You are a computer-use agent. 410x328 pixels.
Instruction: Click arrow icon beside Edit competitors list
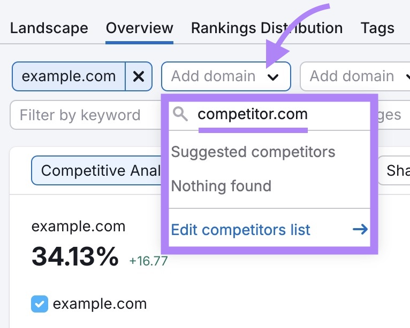[x=360, y=230]
